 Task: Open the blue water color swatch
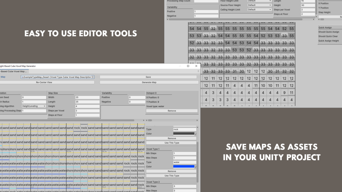[x=183, y=167]
